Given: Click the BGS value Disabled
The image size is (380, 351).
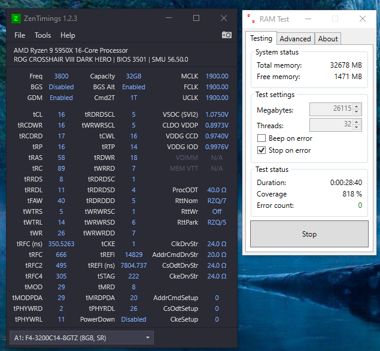Looking at the screenshot, I should (x=61, y=87).
